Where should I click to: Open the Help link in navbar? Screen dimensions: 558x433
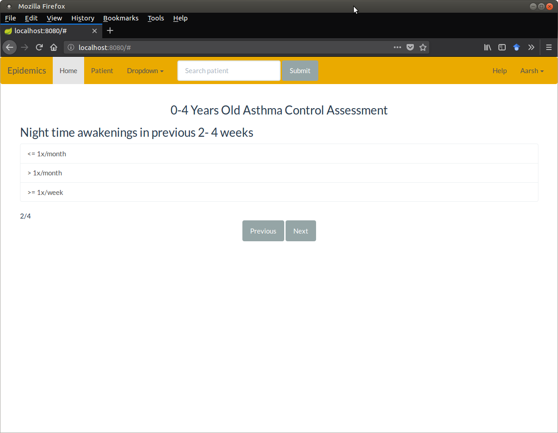click(x=499, y=70)
